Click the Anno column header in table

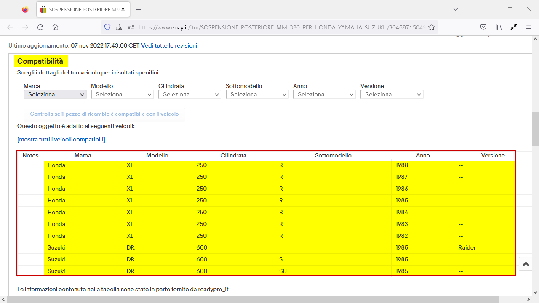pyautogui.click(x=423, y=155)
